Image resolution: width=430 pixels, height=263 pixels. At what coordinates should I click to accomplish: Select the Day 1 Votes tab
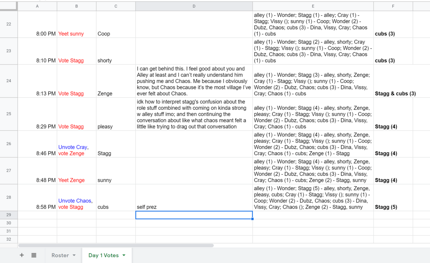103,255
